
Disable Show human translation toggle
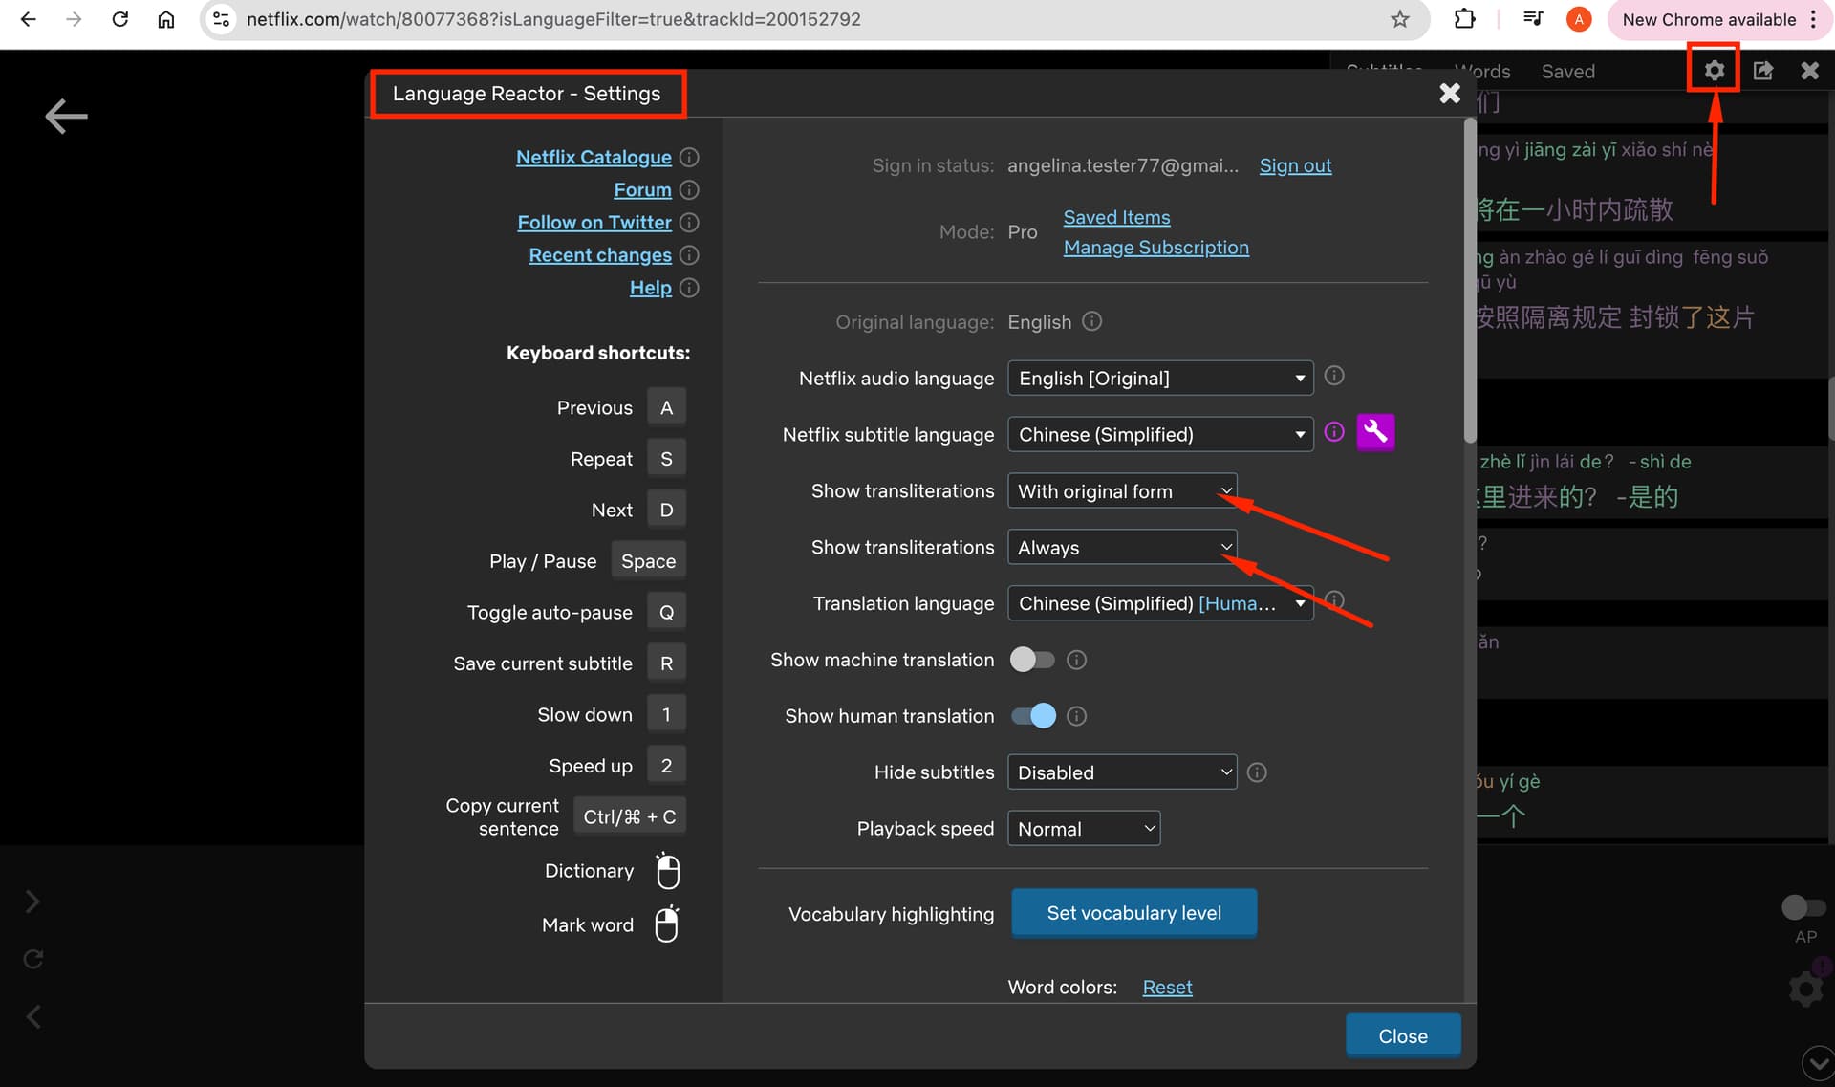click(1033, 716)
